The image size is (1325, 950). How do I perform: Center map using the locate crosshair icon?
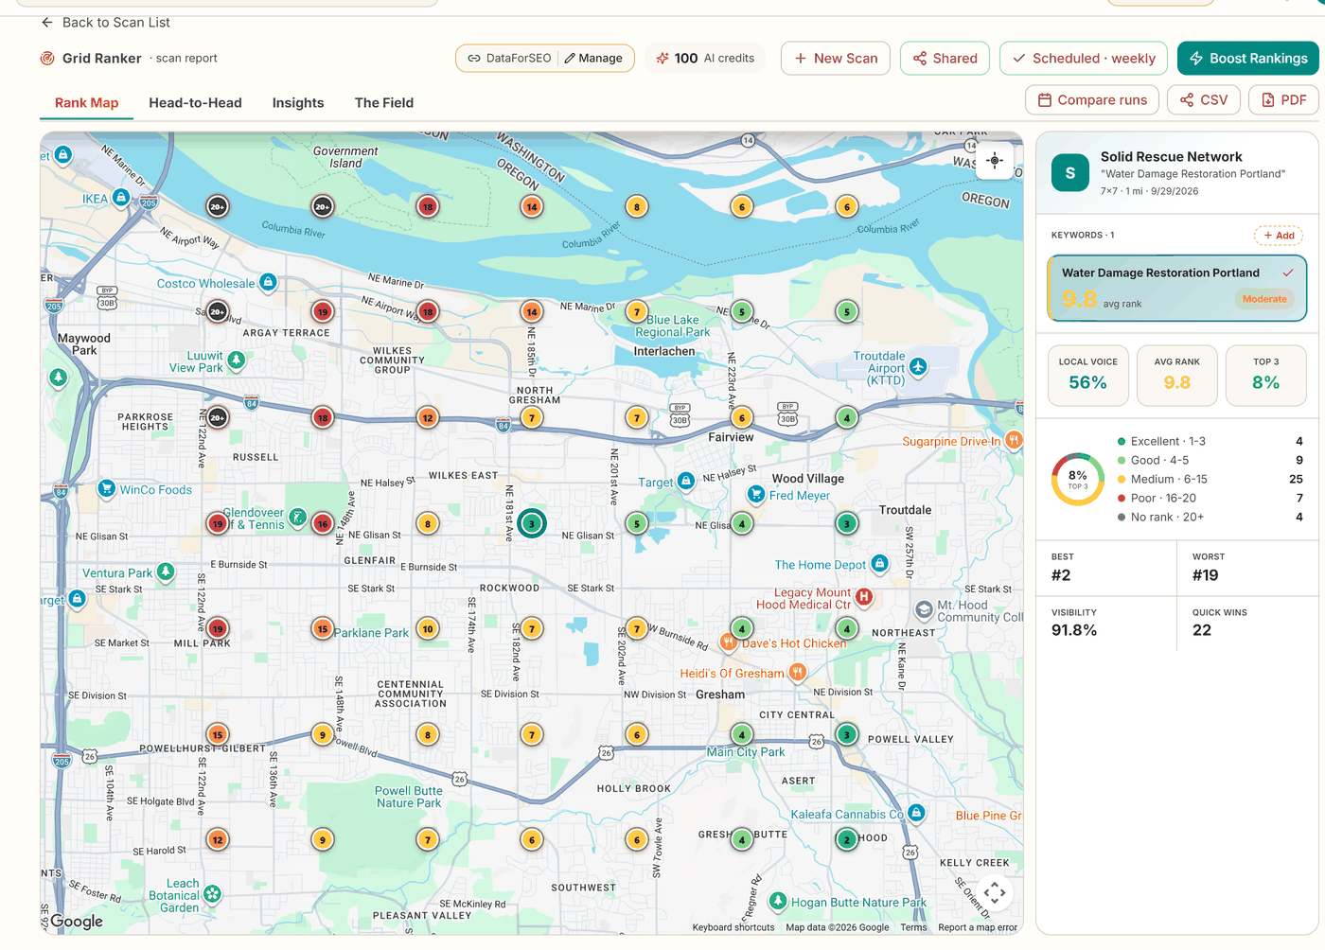[995, 161]
